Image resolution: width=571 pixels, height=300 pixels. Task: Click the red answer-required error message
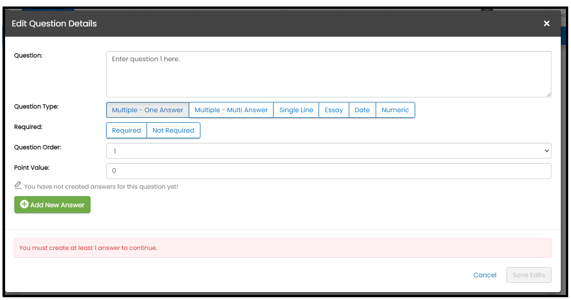(x=88, y=248)
